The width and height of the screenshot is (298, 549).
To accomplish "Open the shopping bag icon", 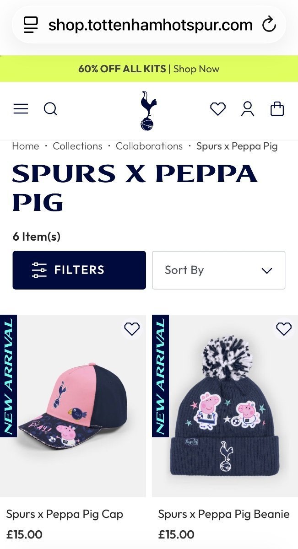I will [277, 109].
